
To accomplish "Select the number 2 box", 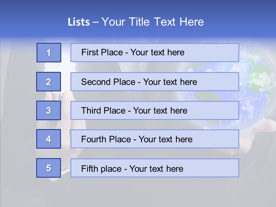I will [49, 82].
